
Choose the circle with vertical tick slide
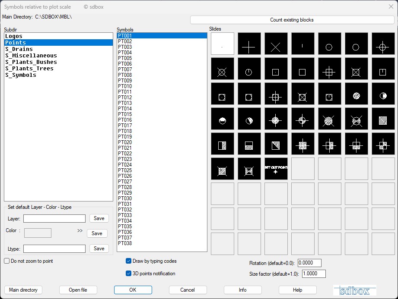coord(249,69)
